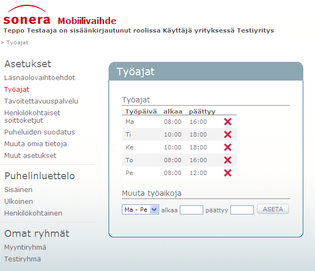Image resolution: width=315 pixels, height=271 pixels.
Task: Click the Sonera logo
Action: (x=27, y=15)
